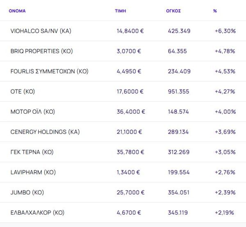
Task: Click the LAVIPHARM (KO) stock name
Action: click(32, 172)
